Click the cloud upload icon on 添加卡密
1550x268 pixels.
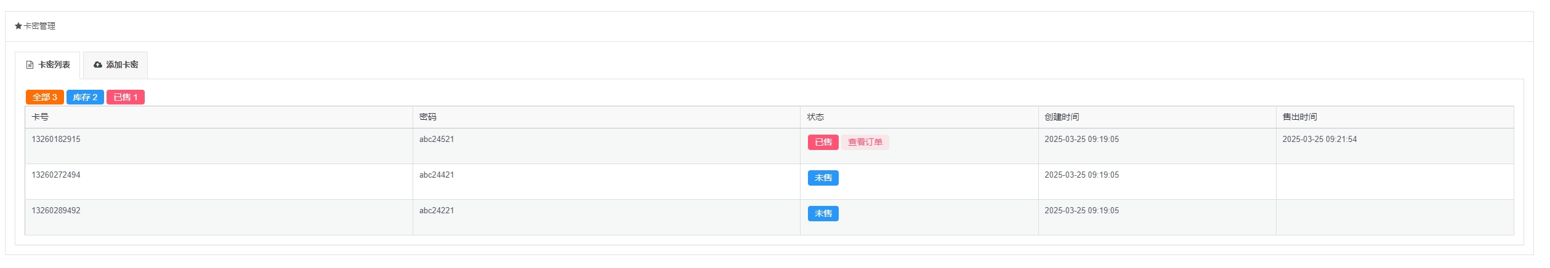pyautogui.click(x=97, y=65)
